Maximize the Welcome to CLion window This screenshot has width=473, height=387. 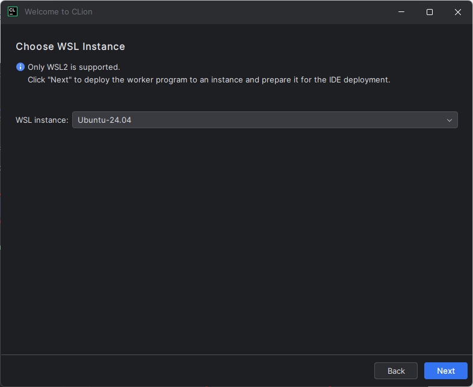430,12
